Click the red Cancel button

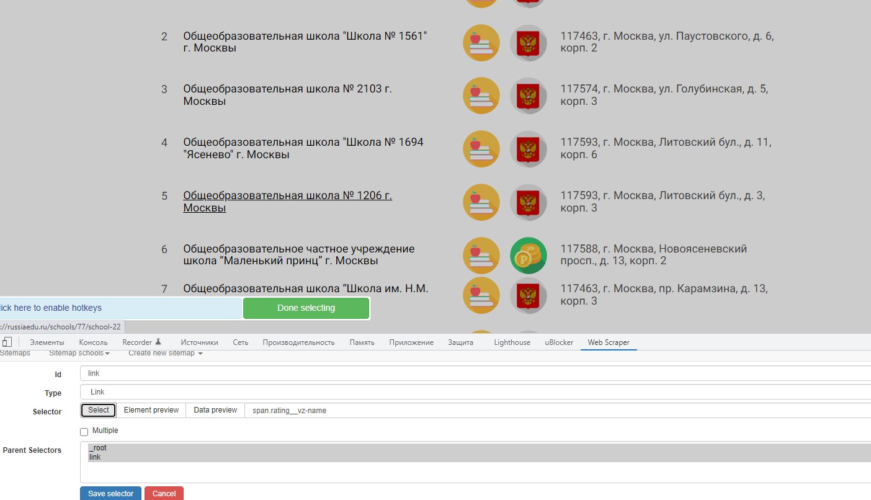164,493
